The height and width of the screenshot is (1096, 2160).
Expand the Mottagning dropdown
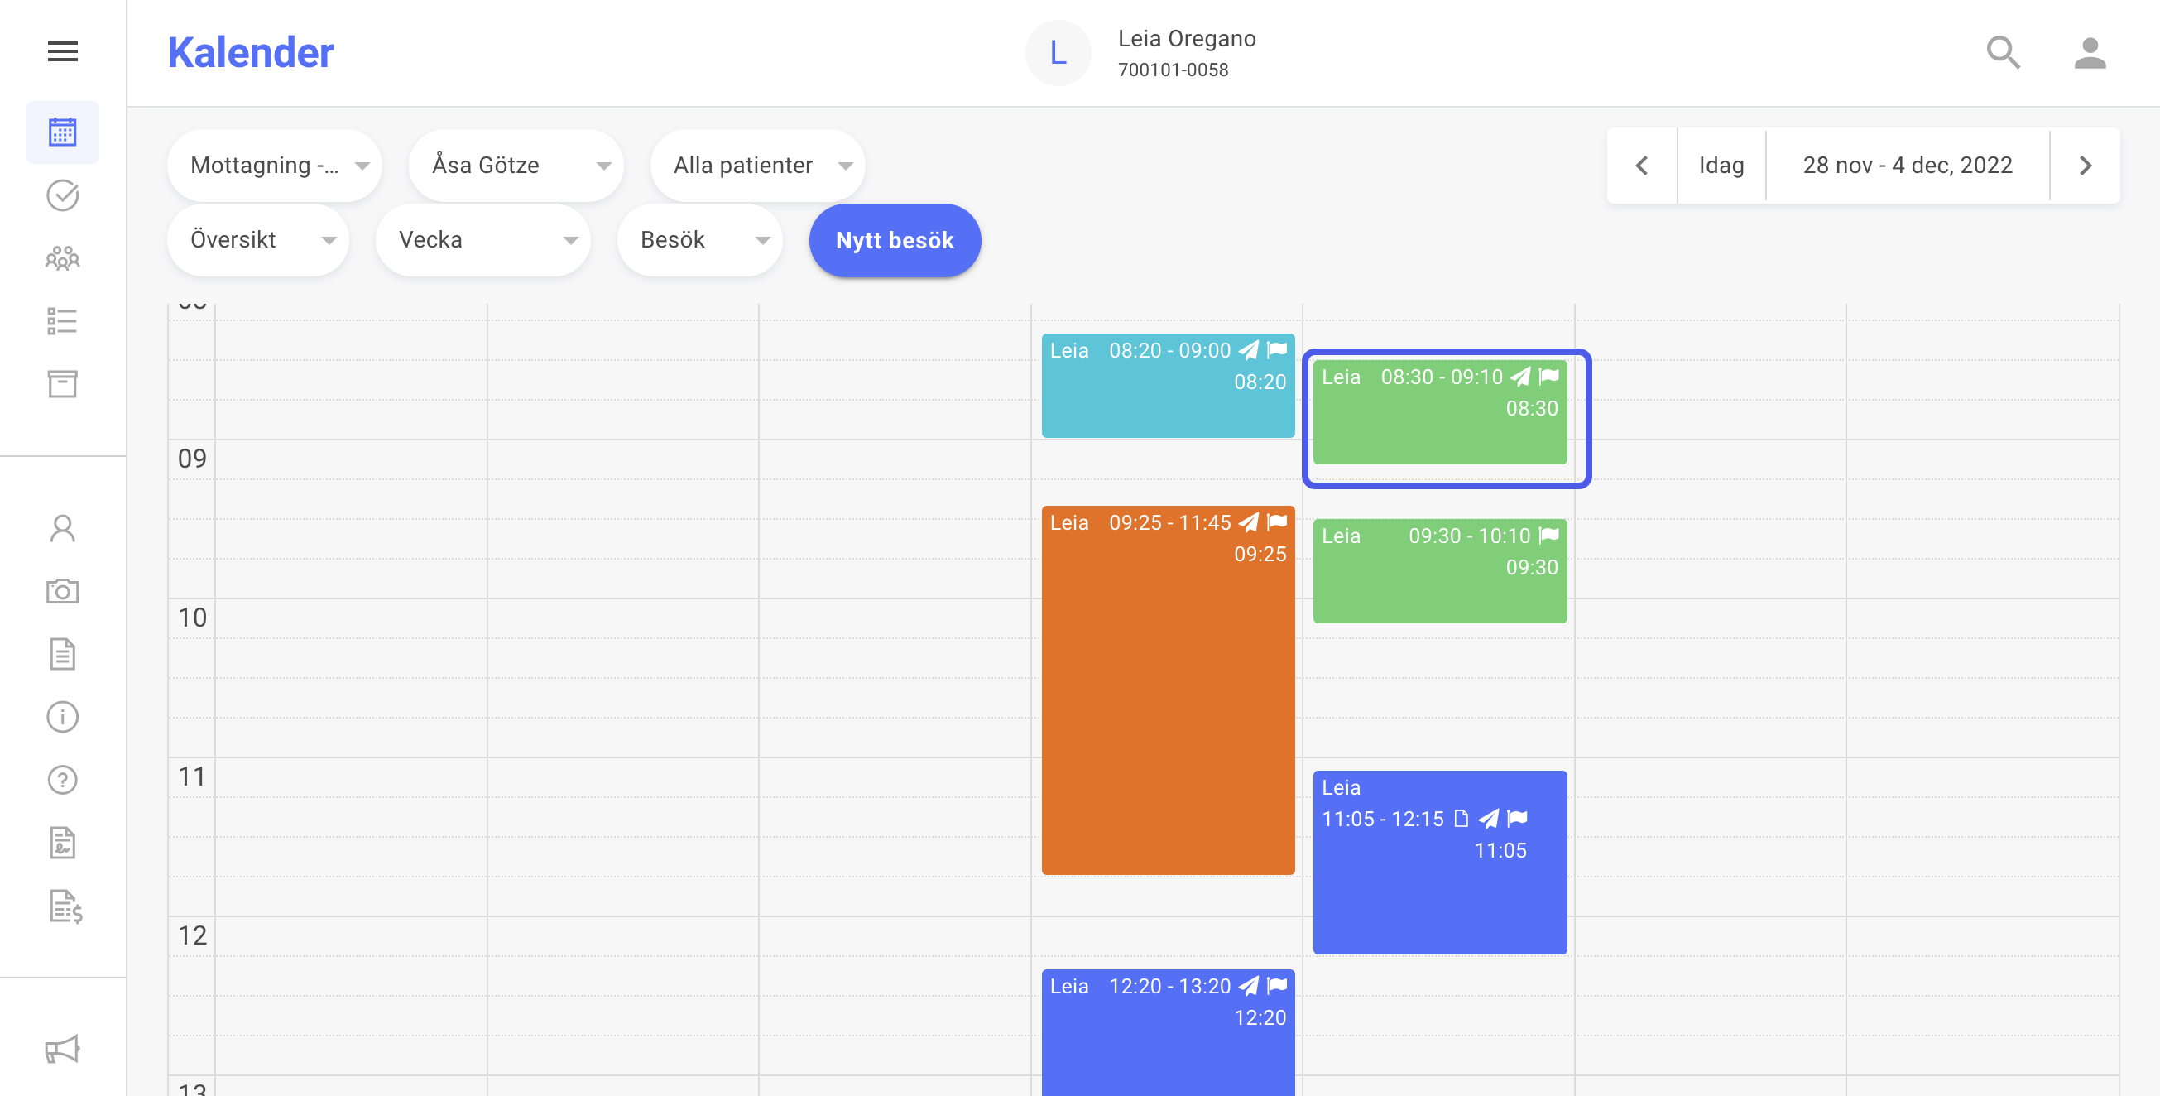click(x=274, y=166)
